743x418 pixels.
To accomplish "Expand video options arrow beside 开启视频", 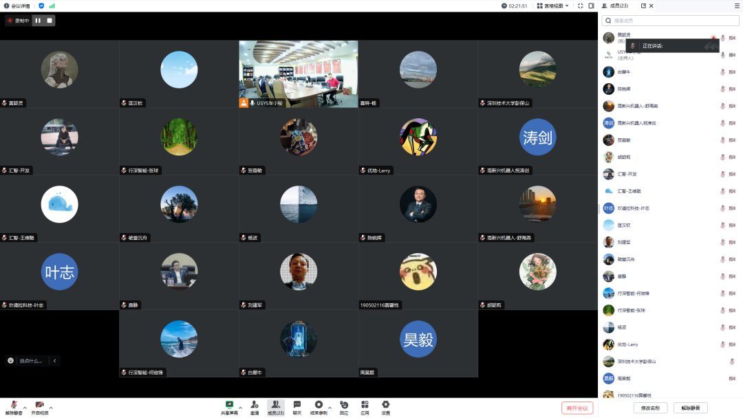I will 51,408.
